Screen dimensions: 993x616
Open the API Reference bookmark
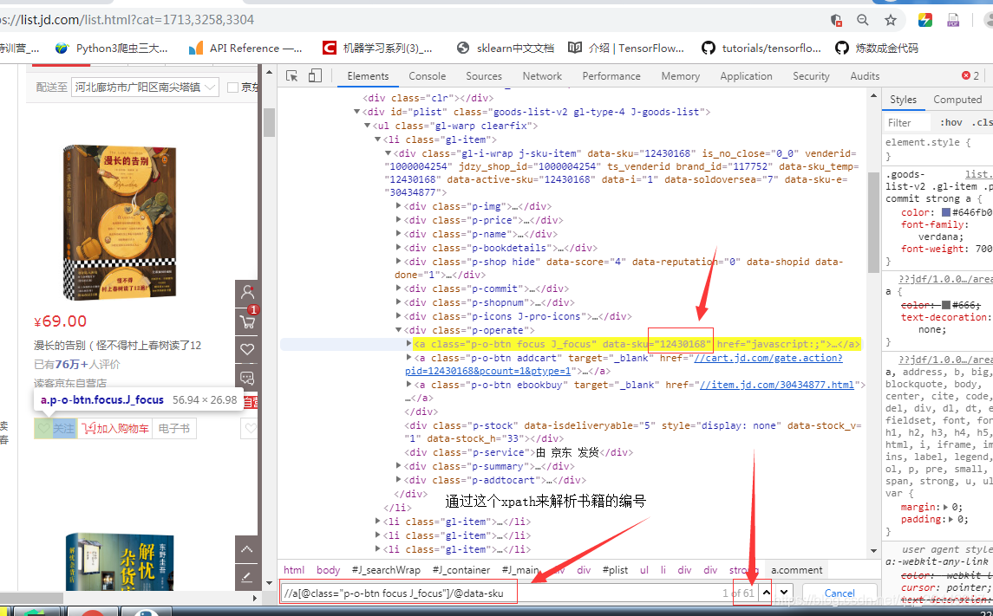245,48
